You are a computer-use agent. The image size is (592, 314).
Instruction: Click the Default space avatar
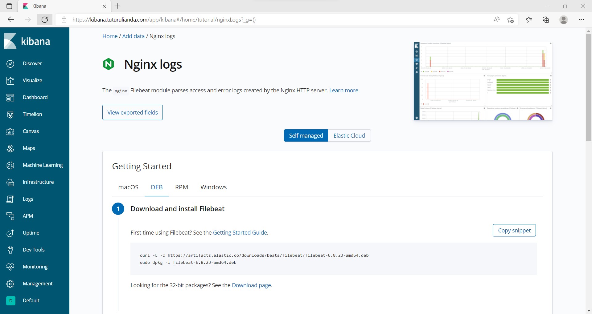tap(10, 301)
